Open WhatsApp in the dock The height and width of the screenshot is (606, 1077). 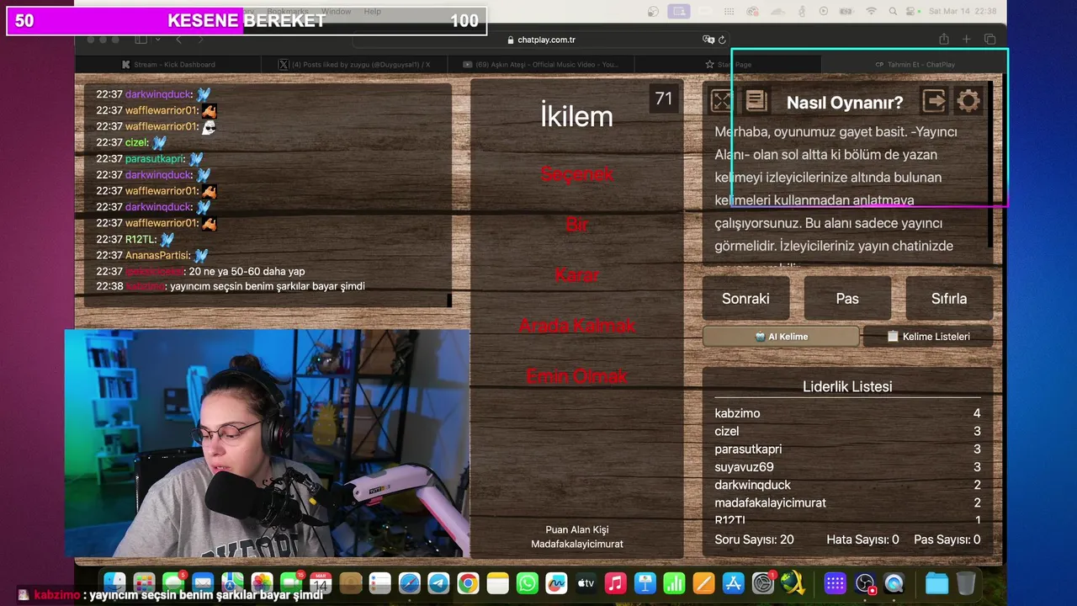(x=528, y=582)
